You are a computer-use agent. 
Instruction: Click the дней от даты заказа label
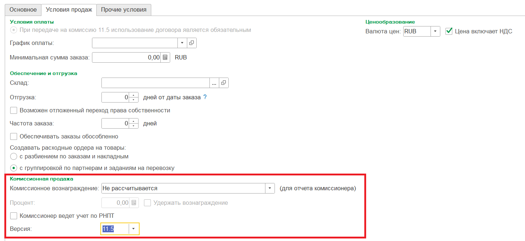pyautogui.click(x=172, y=97)
